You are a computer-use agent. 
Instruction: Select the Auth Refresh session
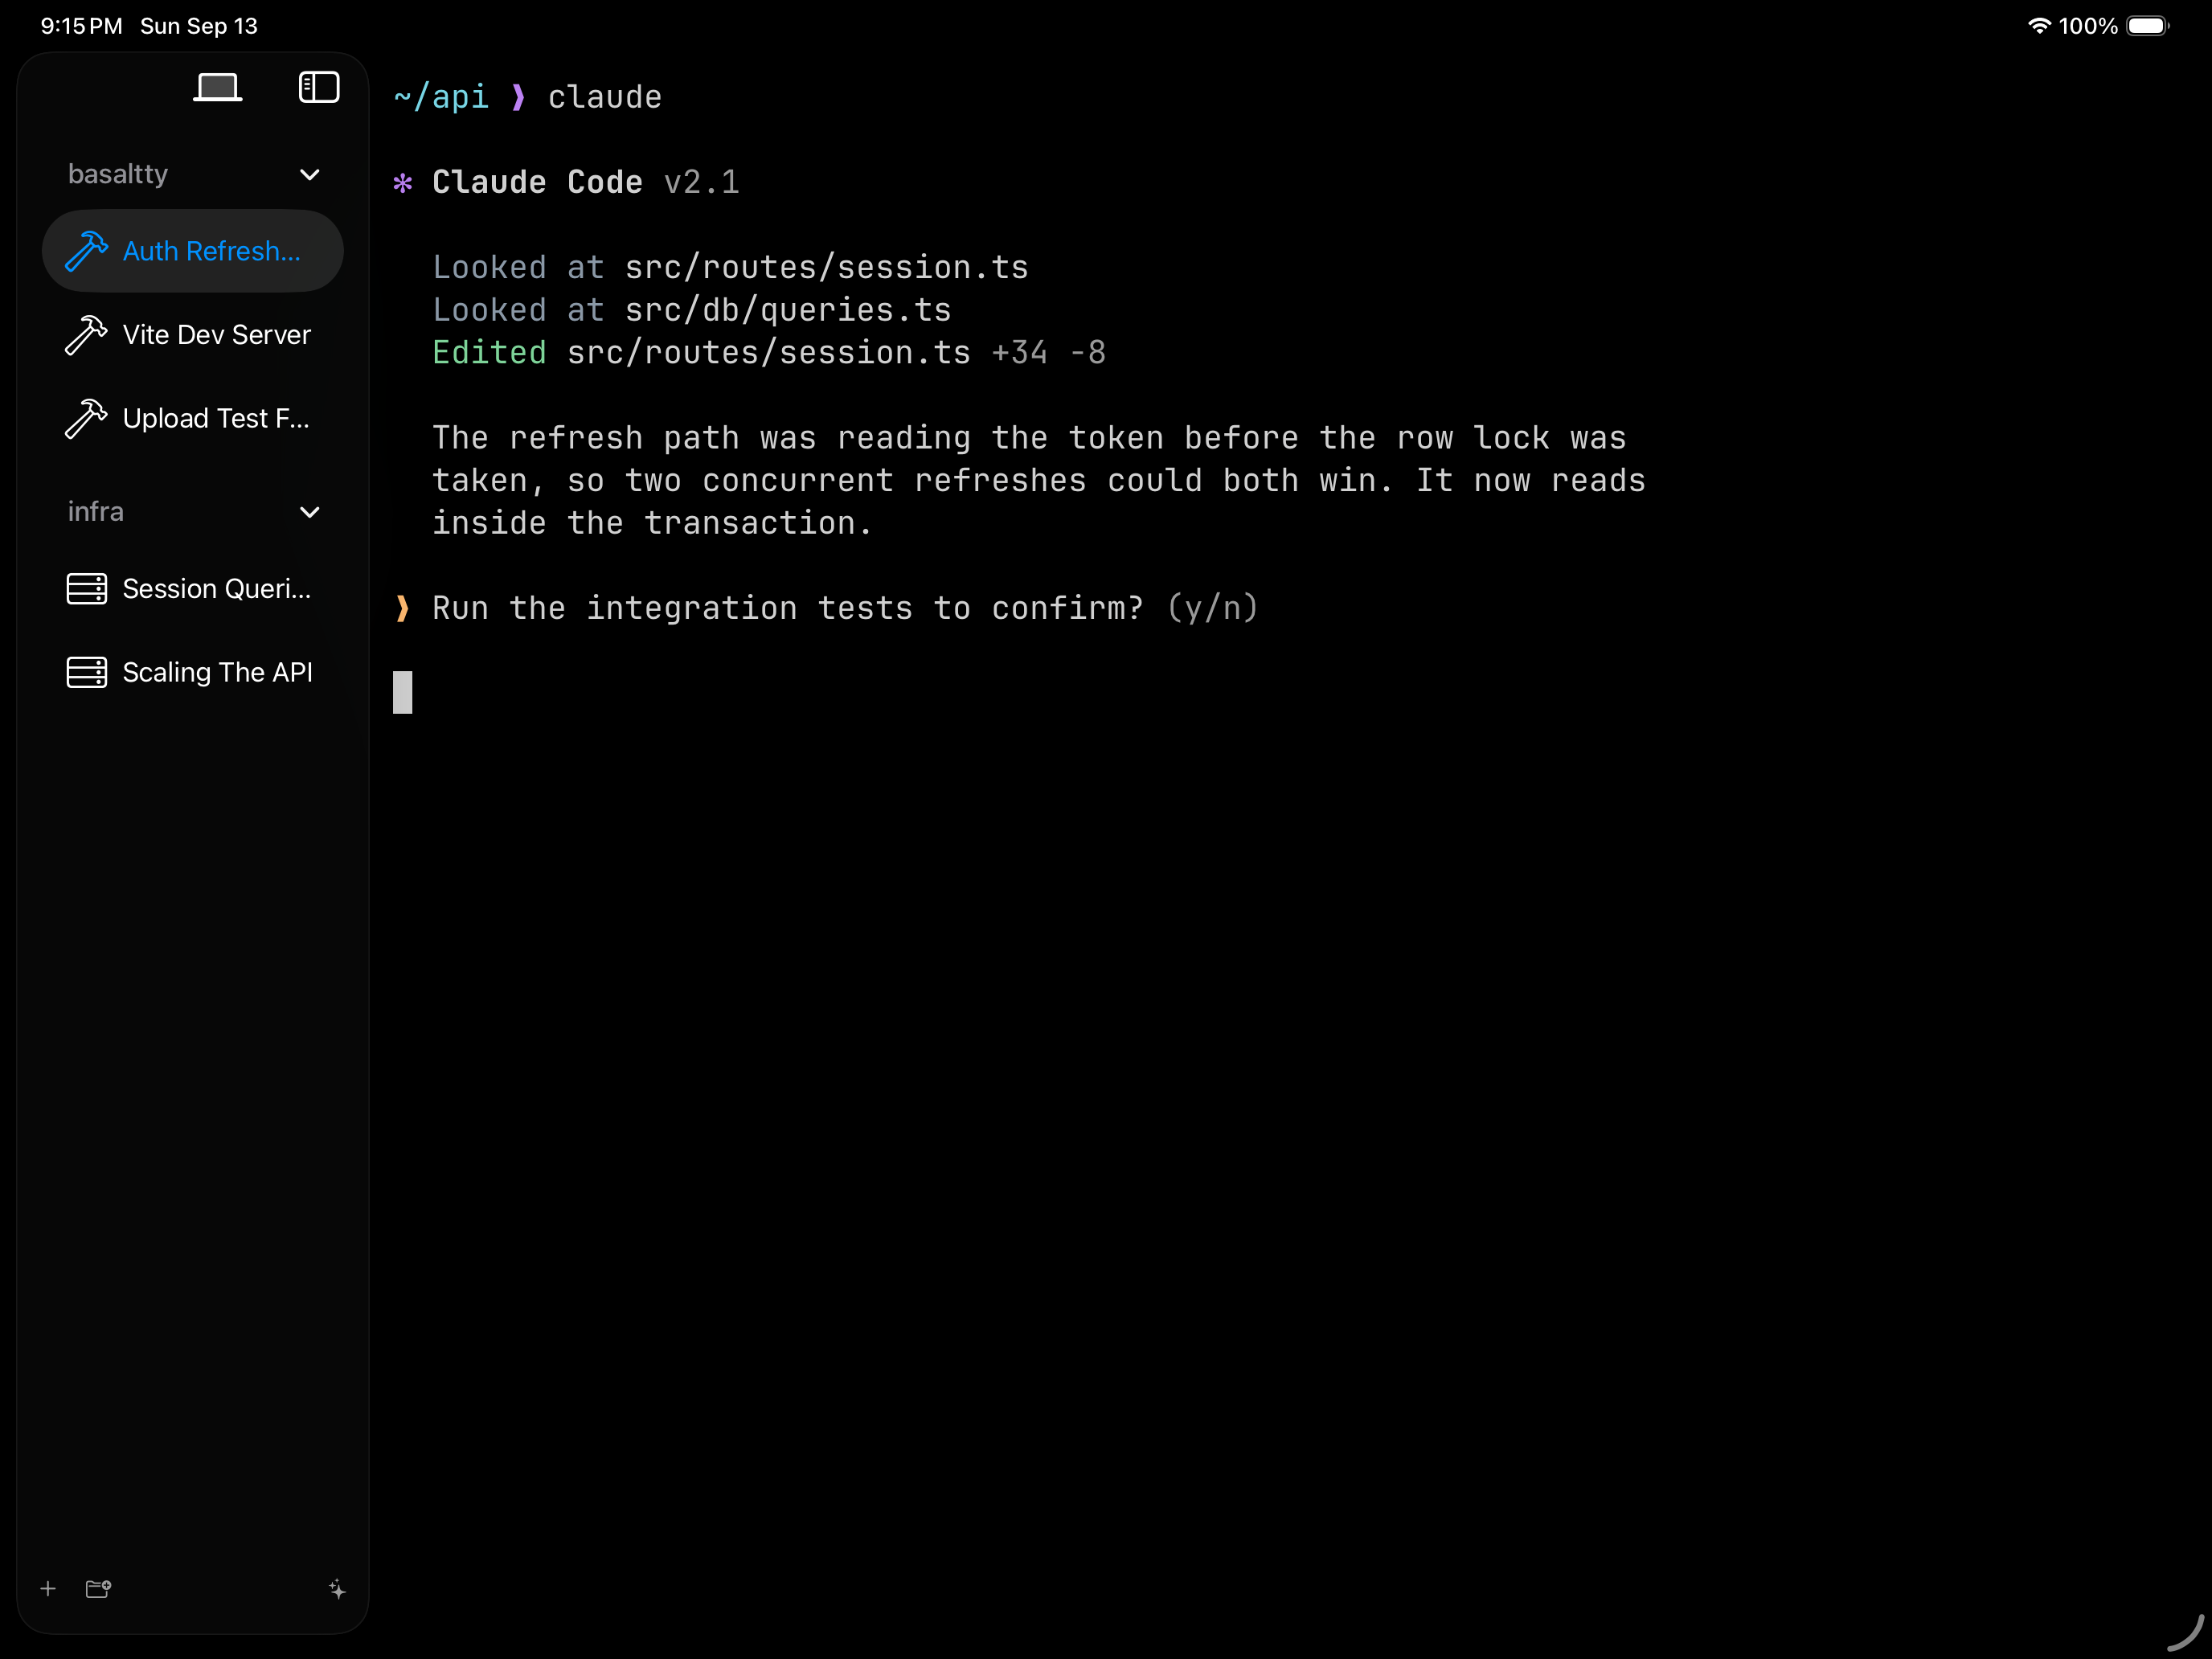pyautogui.click(x=193, y=251)
